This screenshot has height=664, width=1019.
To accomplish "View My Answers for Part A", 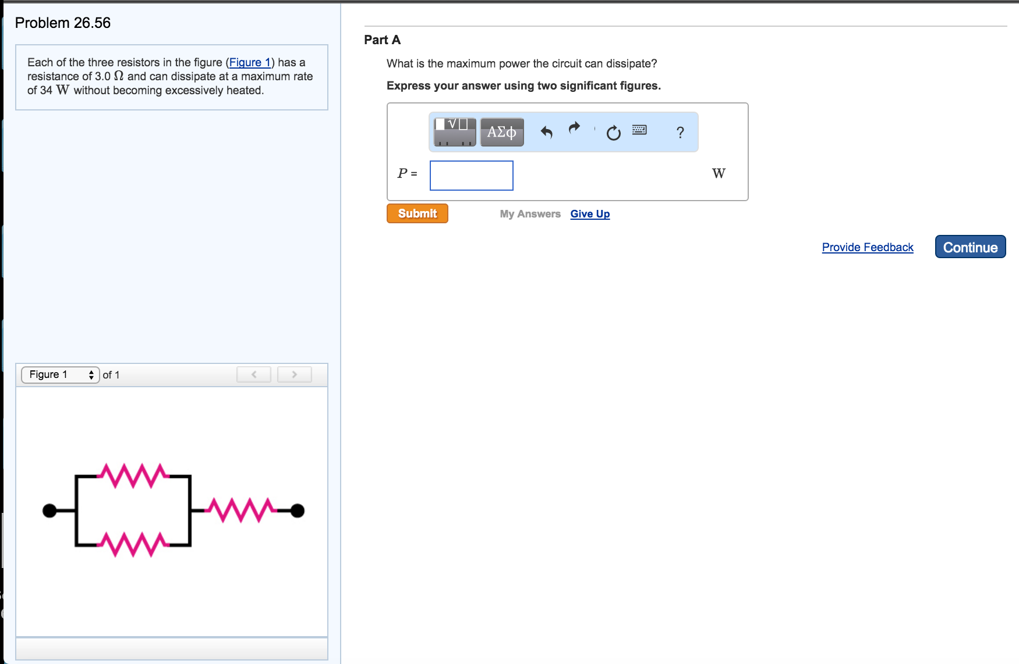I will [x=529, y=213].
